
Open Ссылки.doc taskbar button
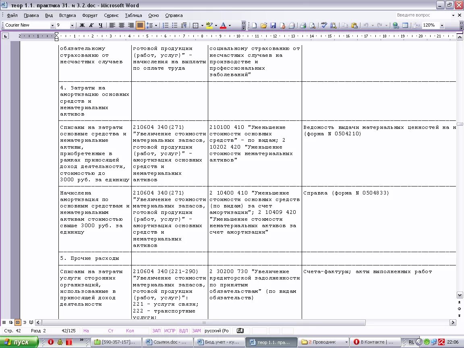tap(167, 342)
